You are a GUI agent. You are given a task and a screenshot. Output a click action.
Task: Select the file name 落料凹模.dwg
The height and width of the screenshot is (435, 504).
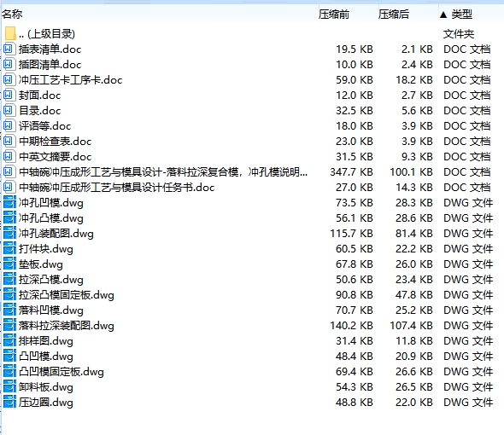coord(50,310)
